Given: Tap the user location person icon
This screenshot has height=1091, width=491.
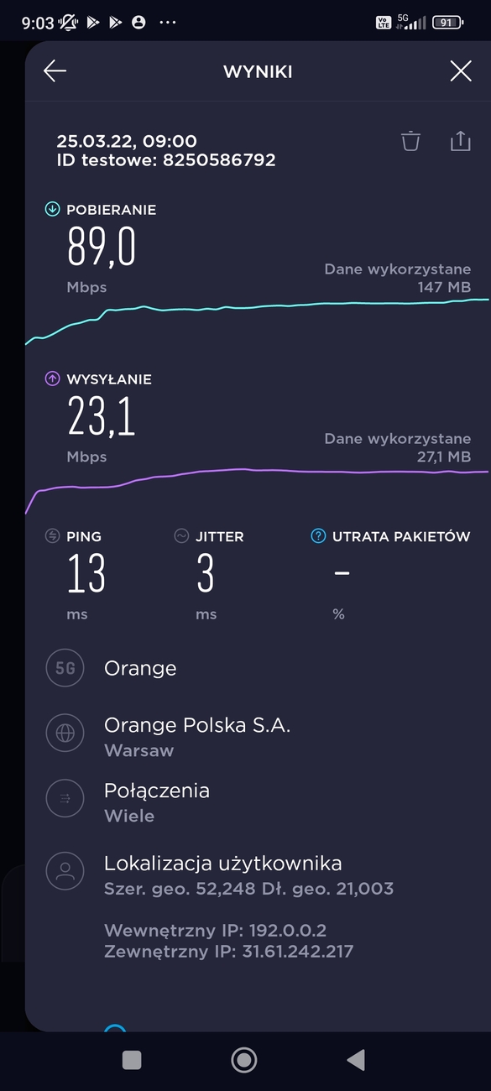Looking at the screenshot, I should tap(65, 871).
